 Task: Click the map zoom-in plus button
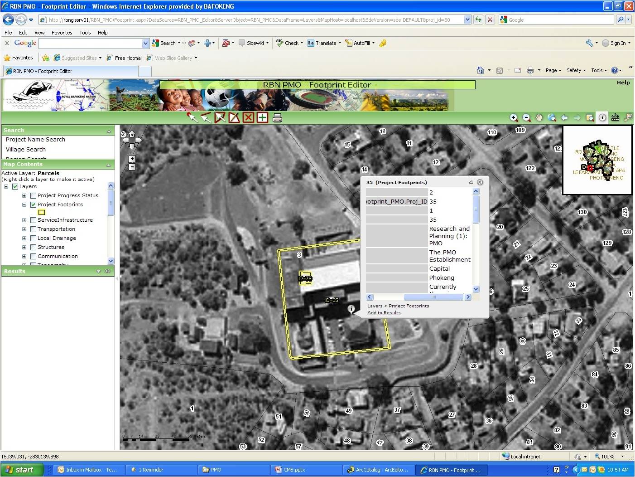click(x=132, y=159)
